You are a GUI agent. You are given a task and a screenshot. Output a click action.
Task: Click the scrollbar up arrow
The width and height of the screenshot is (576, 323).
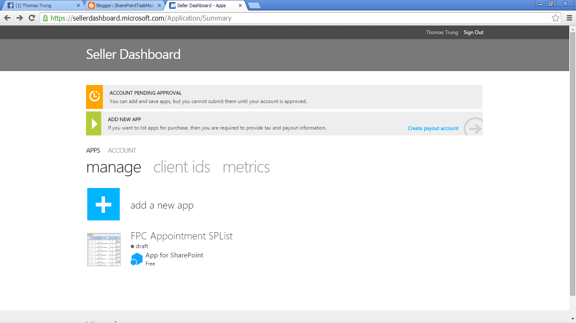click(573, 29)
